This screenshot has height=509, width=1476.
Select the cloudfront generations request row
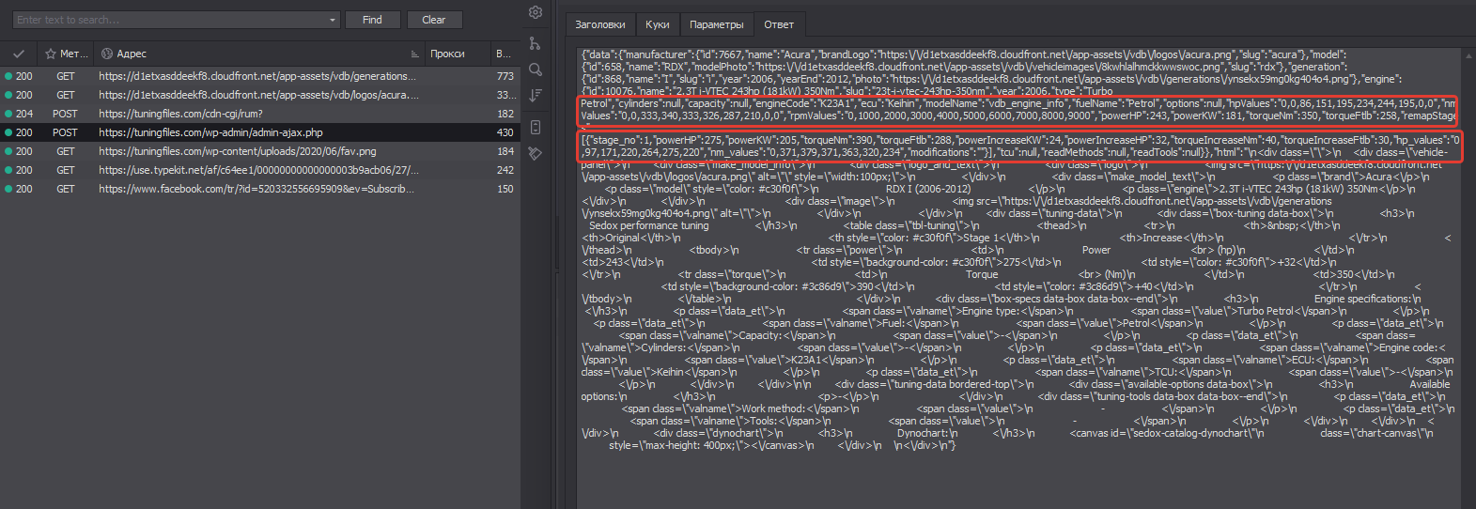260,76
